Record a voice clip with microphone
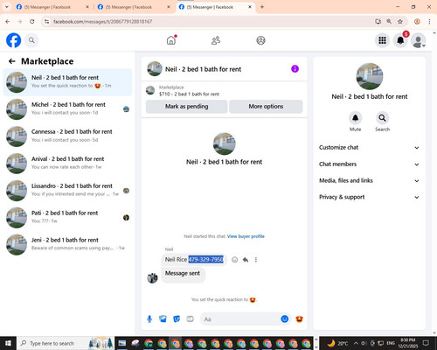This screenshot has height=350, width=437. coord(149,318)
